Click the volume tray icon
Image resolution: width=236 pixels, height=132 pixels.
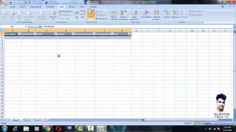coord(210,129)
